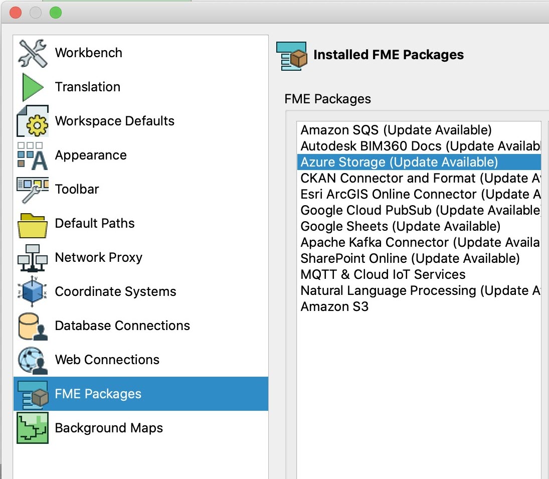Click the Workspace Defaults gear icon

[x=33, y=121]
